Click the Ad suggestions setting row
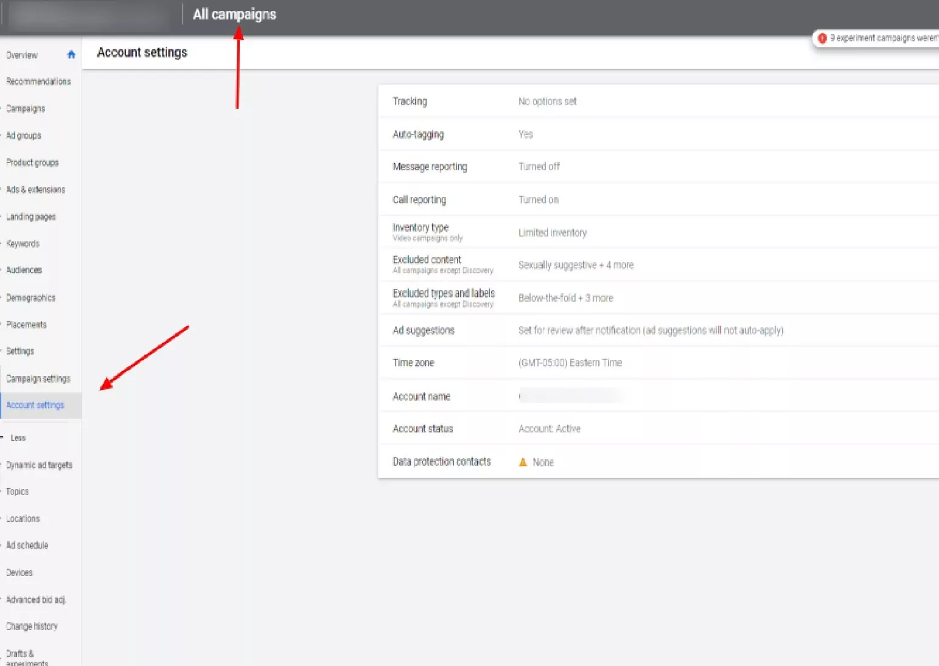 click(x=657, y=331)
